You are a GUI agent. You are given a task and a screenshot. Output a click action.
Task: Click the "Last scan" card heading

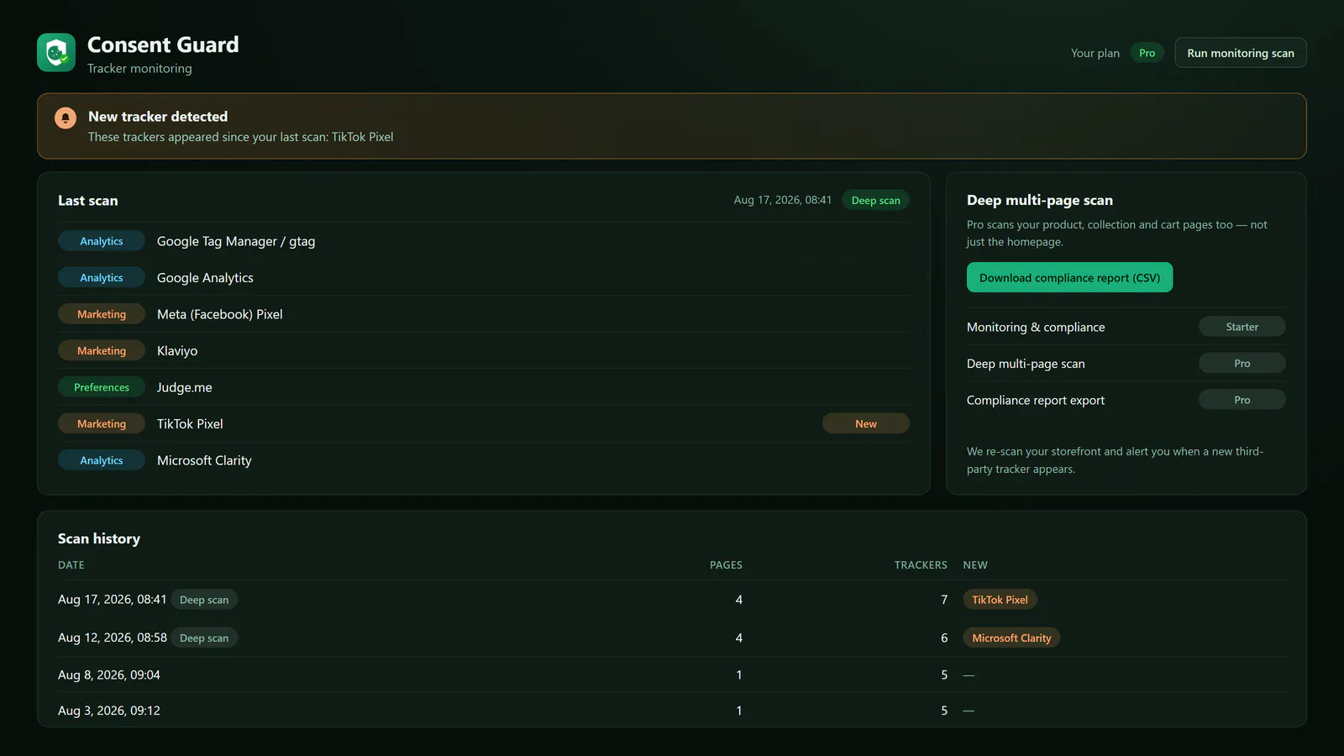(x=88, y=201)
